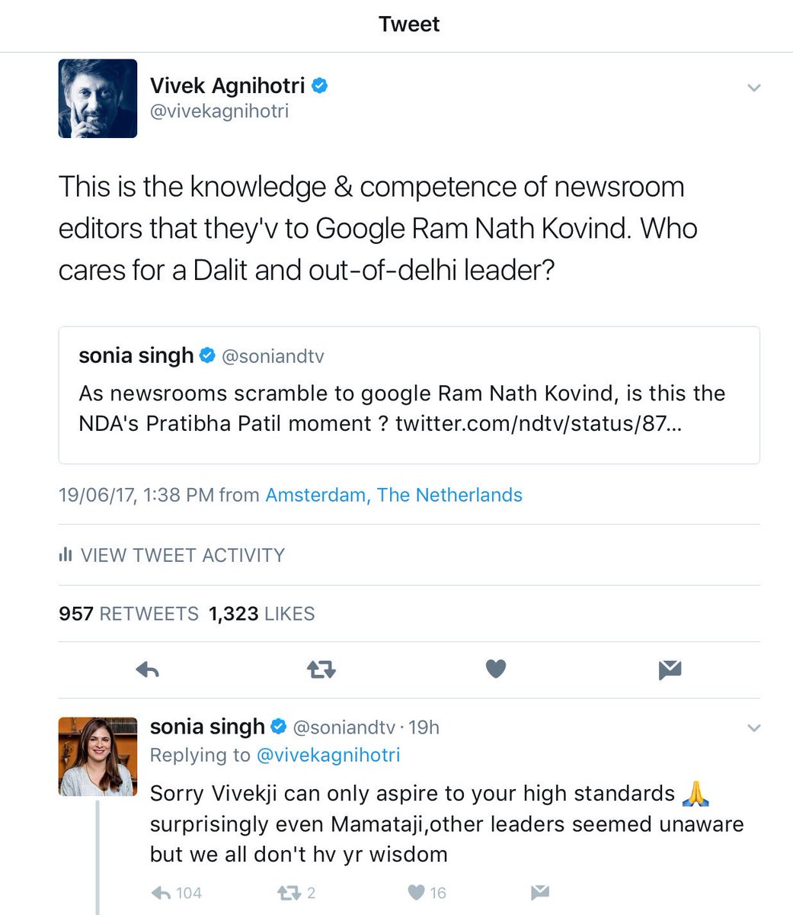The height and width of the screenshot is (915, 793).
Task: Click the reply arrow on sonia singh's reply
Action: [160, 892]
